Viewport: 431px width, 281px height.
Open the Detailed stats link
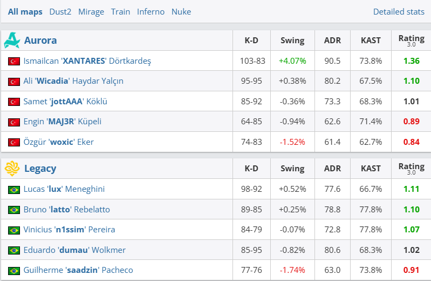tap(399, 11)
